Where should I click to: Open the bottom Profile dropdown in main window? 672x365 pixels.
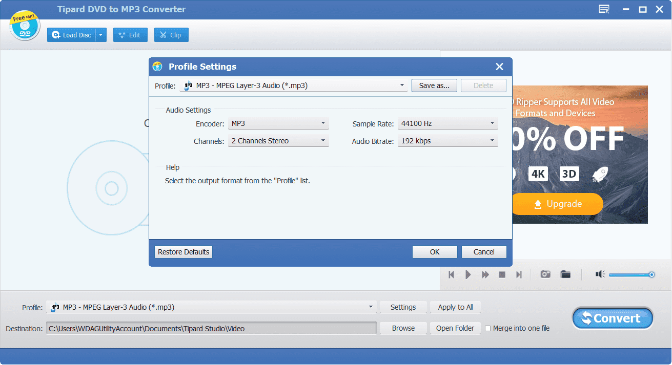(211, 307)
